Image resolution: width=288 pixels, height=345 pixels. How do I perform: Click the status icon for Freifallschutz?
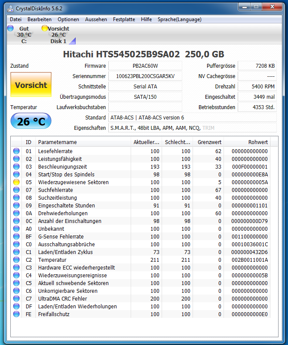click(x=16, y=314)
